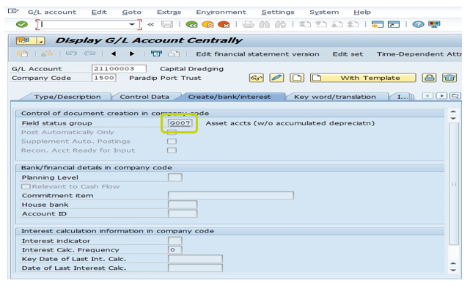Click the Delete trash icon button
This screenshot has height=286, width=470.
449,78
